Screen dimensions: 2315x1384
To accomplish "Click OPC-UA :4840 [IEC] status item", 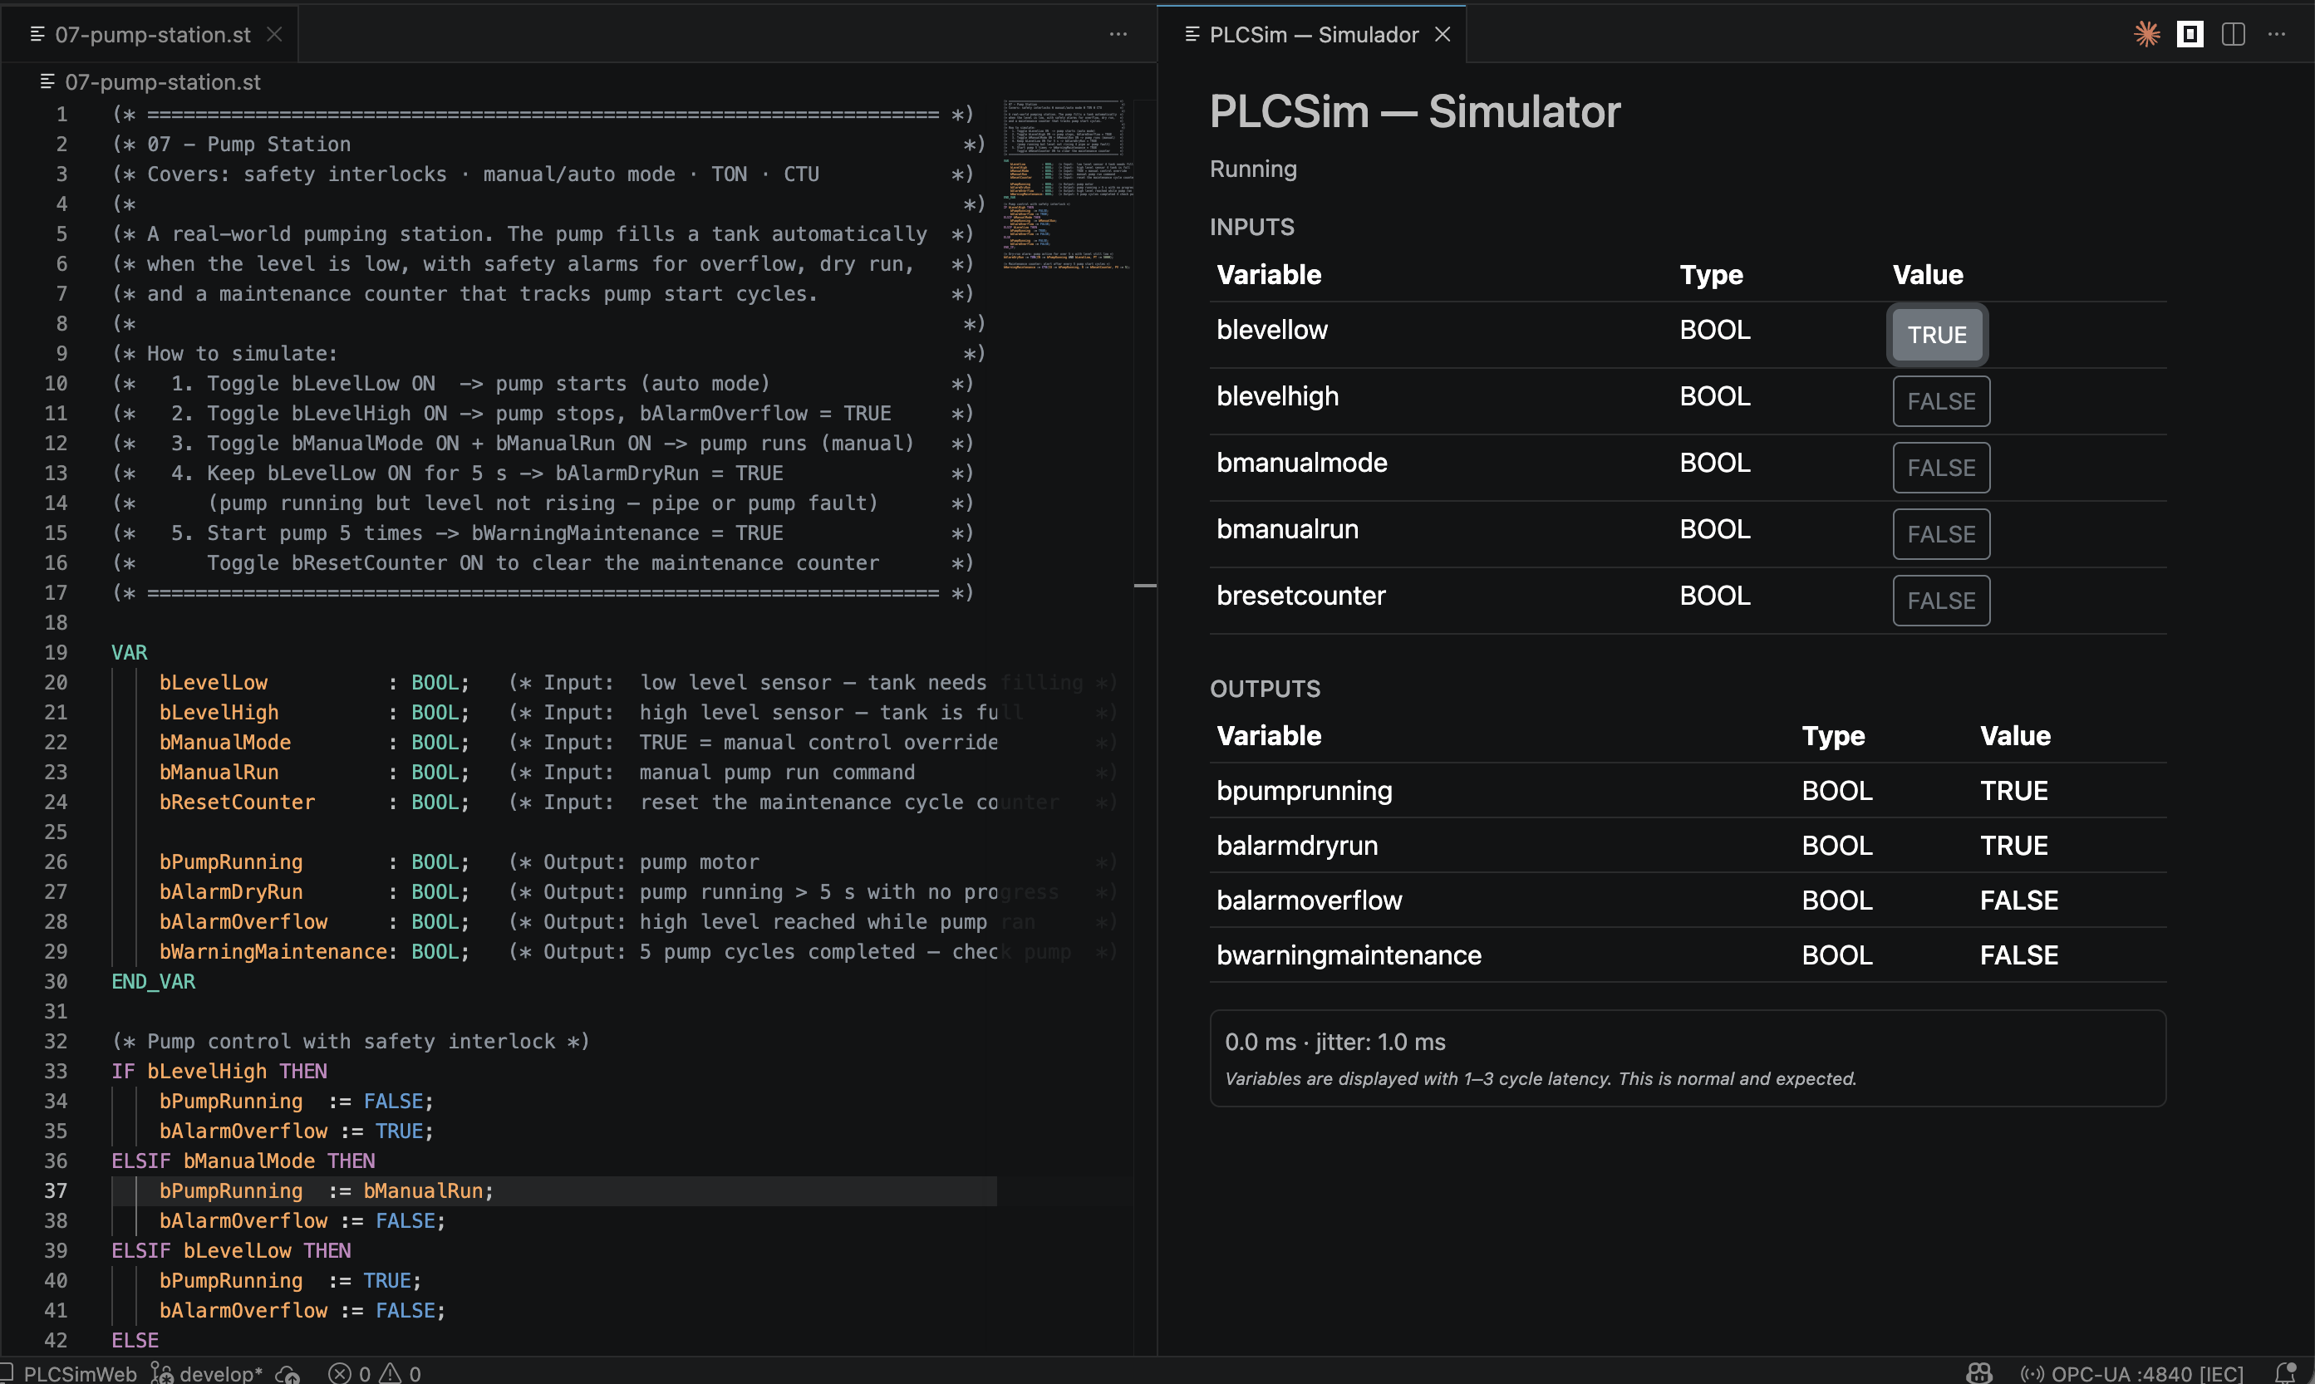I will pyautogui.click(x=2131, y=1373).
